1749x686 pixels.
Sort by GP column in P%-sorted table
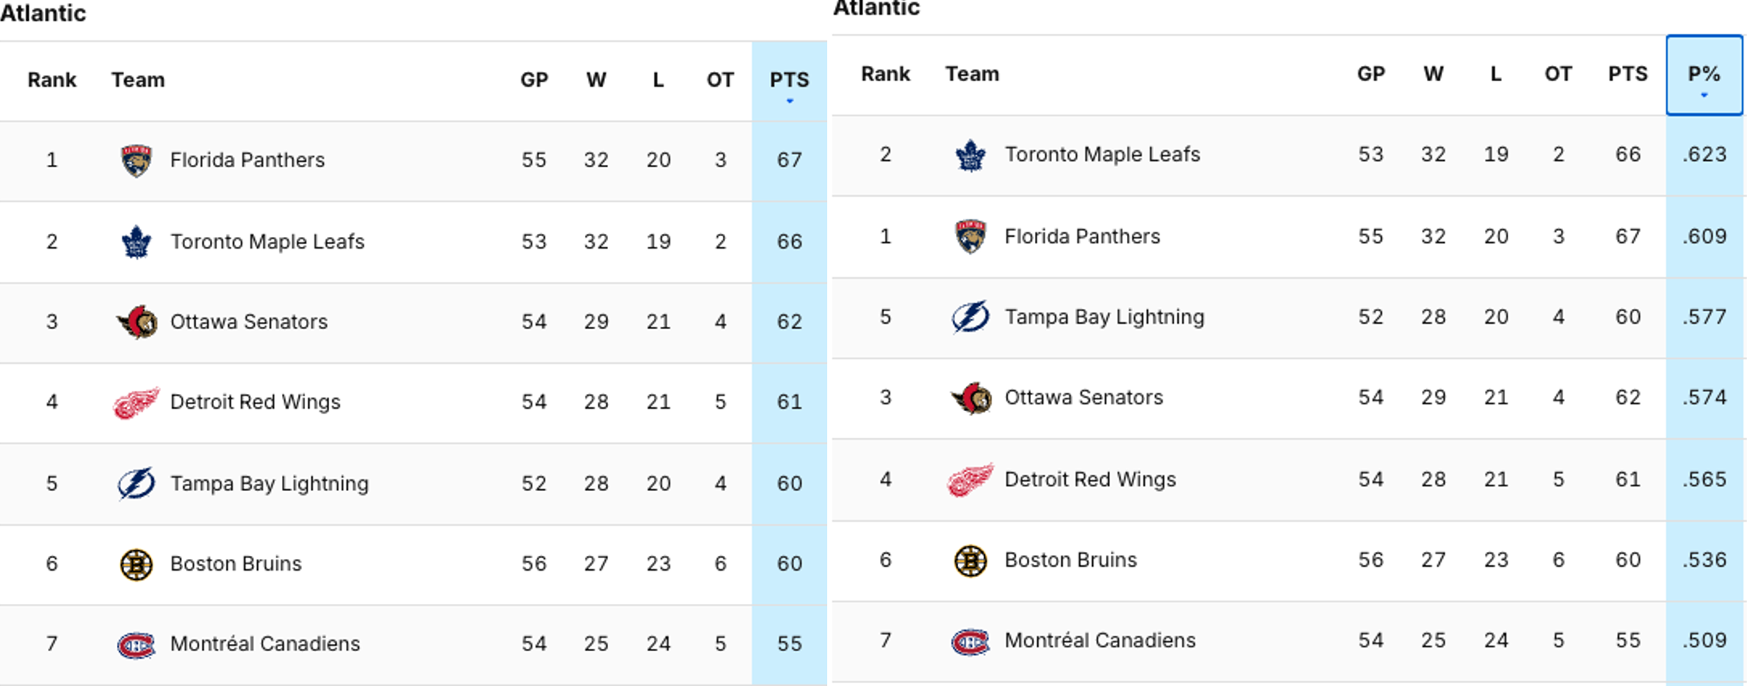(x=1370, y=74)
